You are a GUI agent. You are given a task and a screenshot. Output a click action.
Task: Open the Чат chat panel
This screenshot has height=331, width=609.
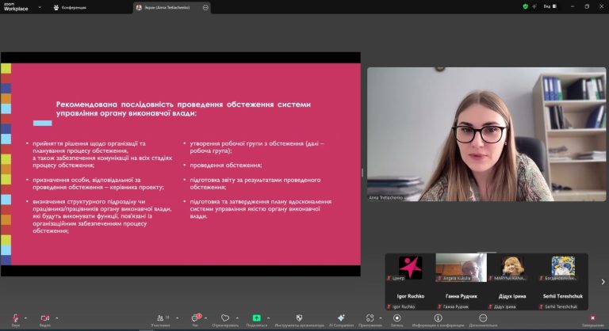(195, 318)
